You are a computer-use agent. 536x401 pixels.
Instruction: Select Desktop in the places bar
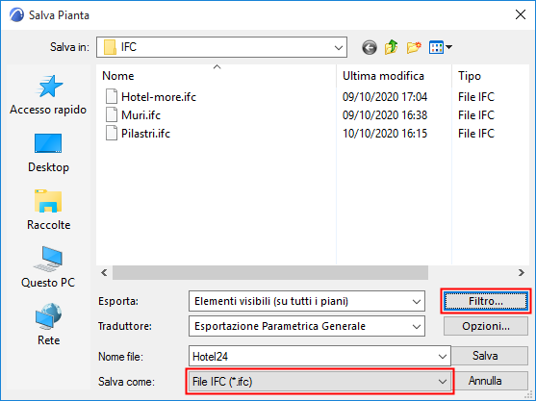[48, 153]
